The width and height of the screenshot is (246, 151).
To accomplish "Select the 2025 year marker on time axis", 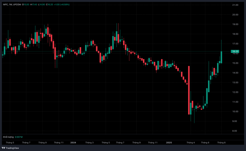I will 169,143.
